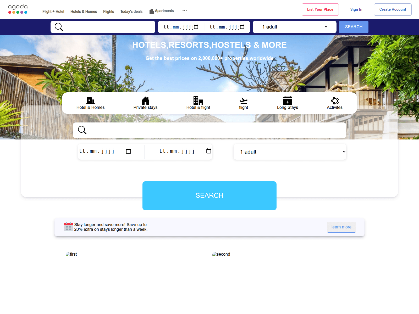Expand the main 1 adult guest dropdown
Image resolution: width=419 pixels, height=314 pixels.
point(290,152)
